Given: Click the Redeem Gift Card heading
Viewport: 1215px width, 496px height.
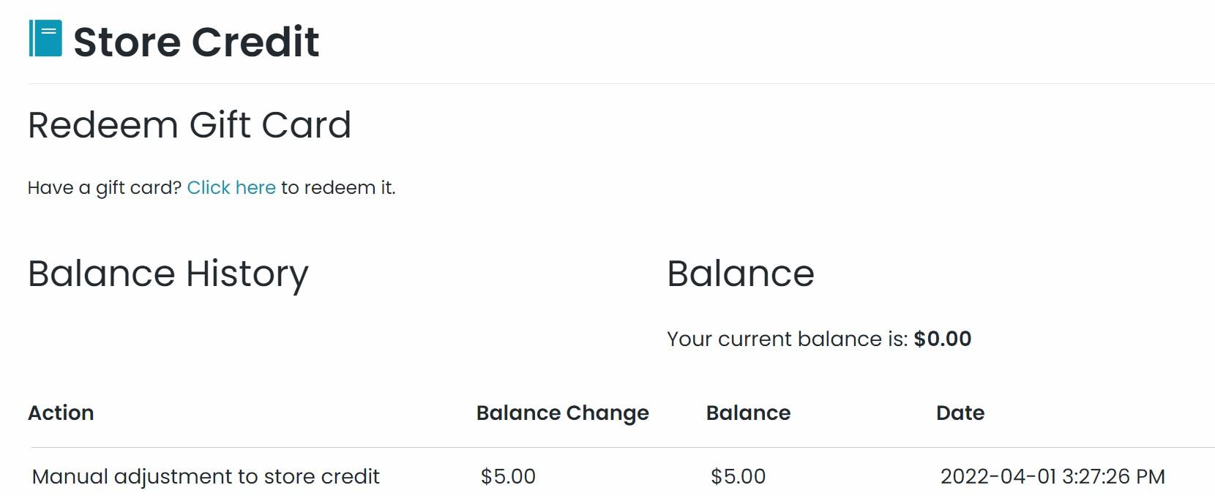Looking at the screenshot, I should pyautogui.click(x=190, y=125).
